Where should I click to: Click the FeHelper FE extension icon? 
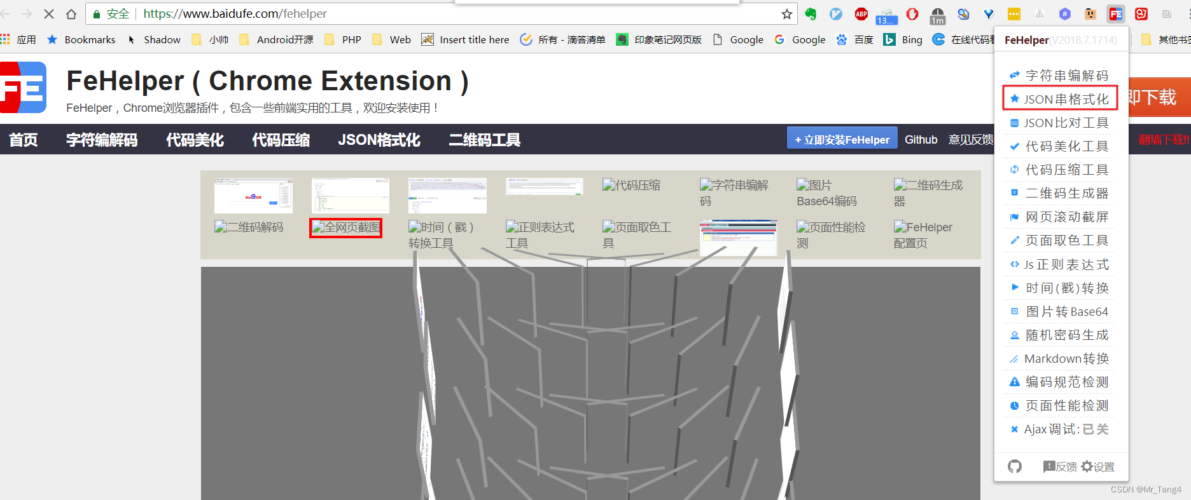click(1116, 14)
